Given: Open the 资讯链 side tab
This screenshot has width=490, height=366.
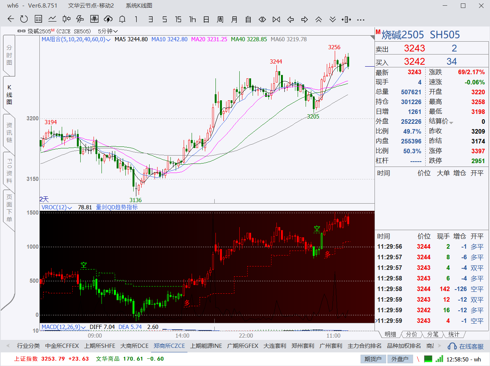Looking at the screenshot, I should (9, 132).
